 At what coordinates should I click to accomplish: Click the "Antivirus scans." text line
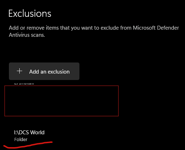pyautogui.click(x=27, y=35)
